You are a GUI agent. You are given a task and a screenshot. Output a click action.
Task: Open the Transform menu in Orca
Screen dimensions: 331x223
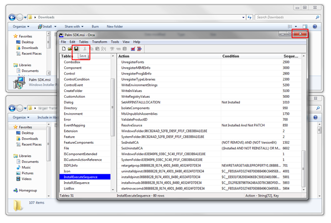pyautogui.click(x=100, y=42)
